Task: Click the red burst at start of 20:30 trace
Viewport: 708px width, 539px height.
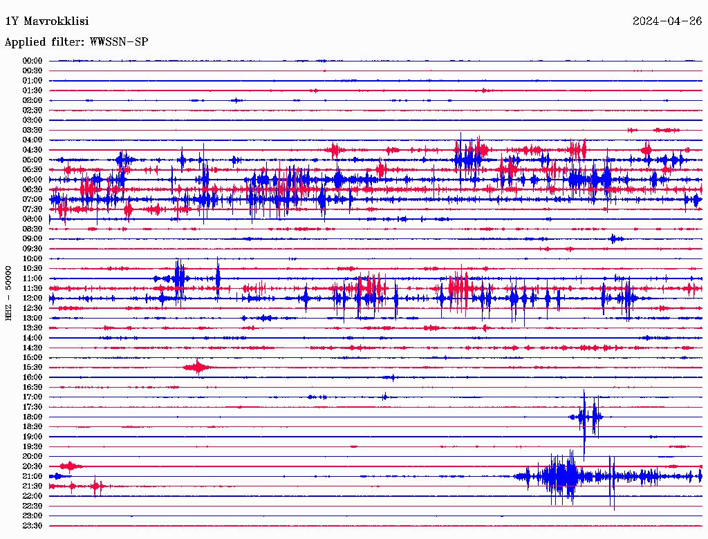Action: [x=70, y=466]
